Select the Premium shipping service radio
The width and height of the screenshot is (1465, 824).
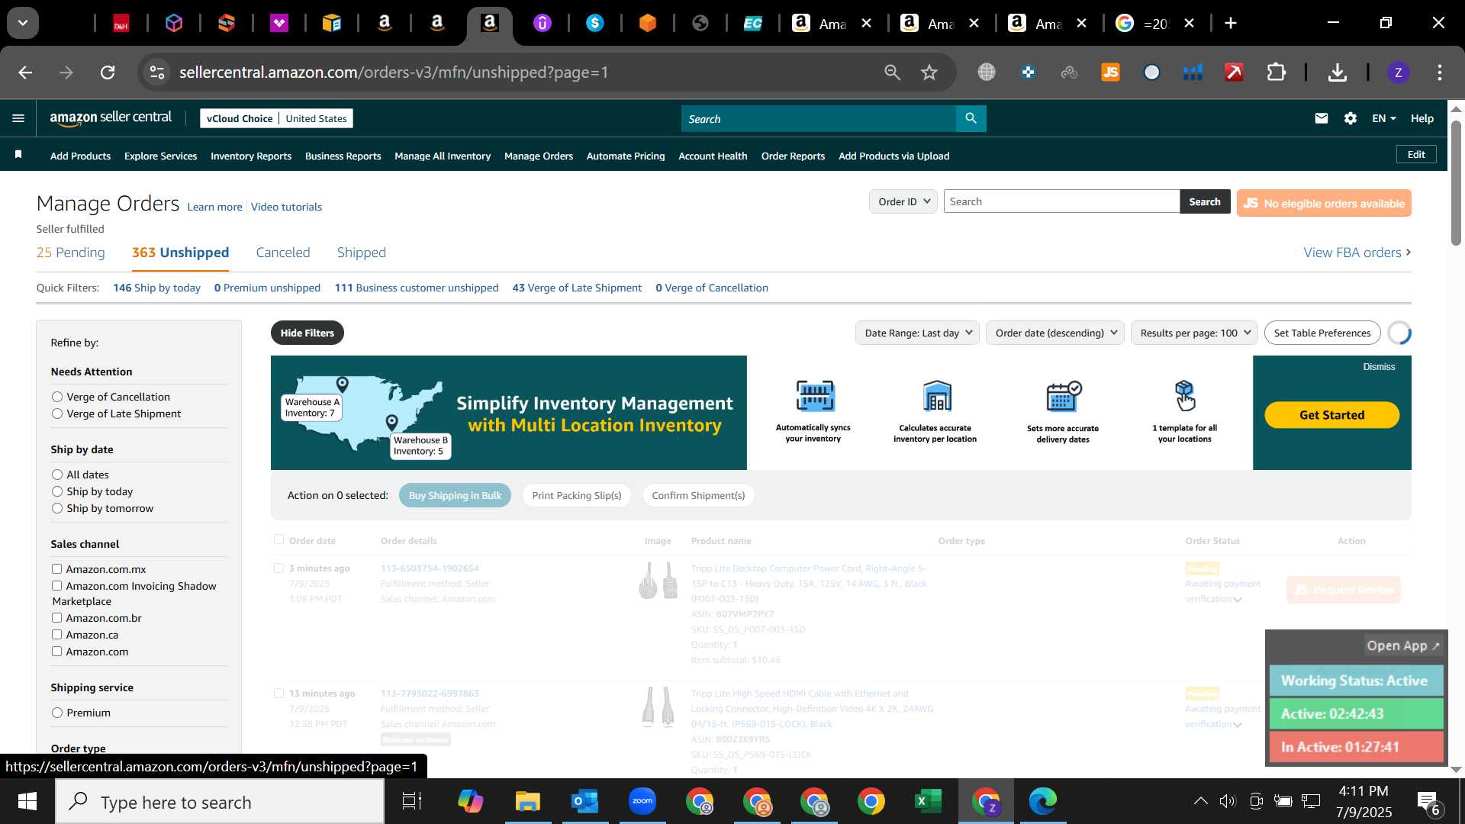pos(57,713)
